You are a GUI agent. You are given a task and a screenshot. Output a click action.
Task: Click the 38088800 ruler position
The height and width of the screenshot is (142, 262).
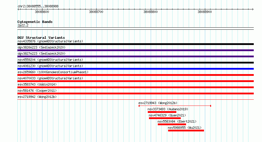(150, 12)
